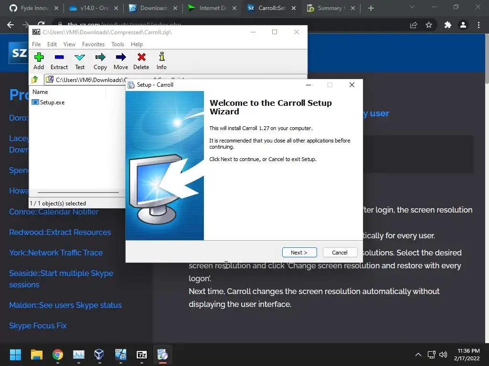
Task: Click the Copy icon in 7-Zip
Action: 100,61
